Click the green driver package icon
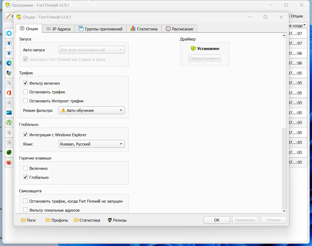The height and width of the screenshot is (246, 312). point(193,48)
